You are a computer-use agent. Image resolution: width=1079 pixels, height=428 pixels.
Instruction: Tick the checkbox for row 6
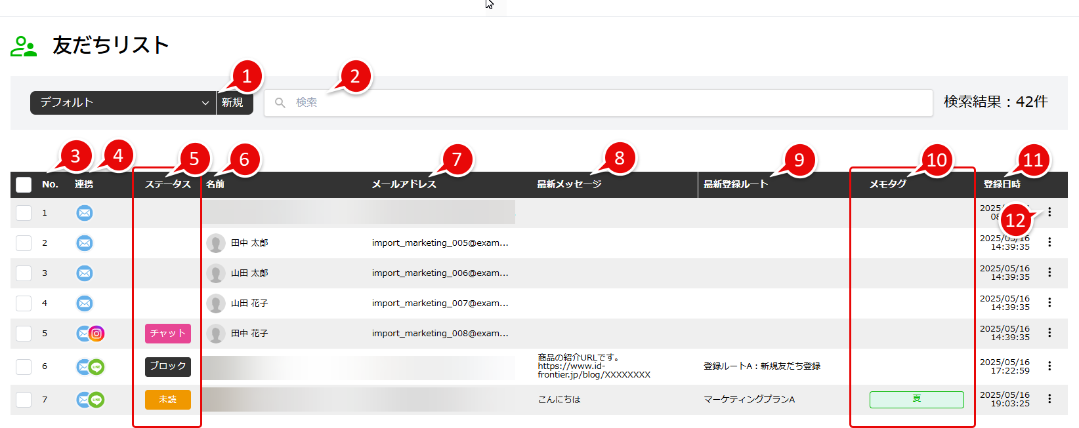[x=24, y=366]
